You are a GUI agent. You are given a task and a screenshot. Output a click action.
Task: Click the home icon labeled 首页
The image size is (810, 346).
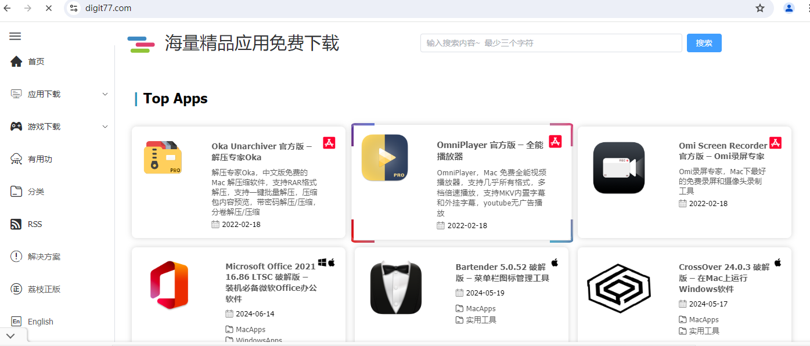(16, 62)
